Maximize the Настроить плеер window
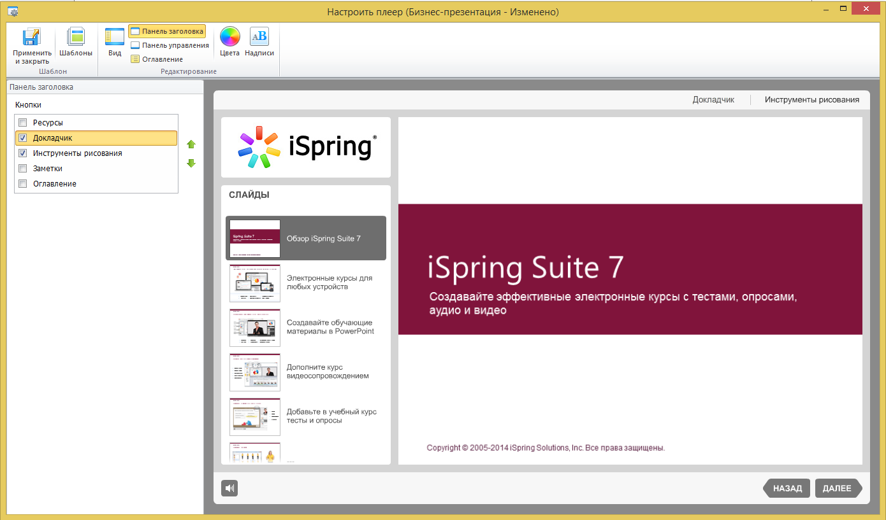 pyautogui.click(x=843, y=8)
